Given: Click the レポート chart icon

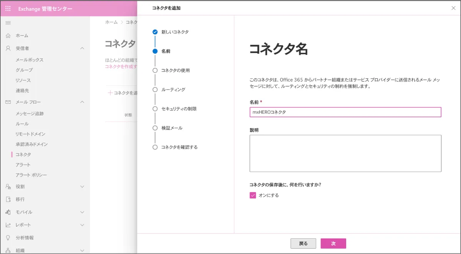Looking at the screenshot, I should [x=8, y=225].
